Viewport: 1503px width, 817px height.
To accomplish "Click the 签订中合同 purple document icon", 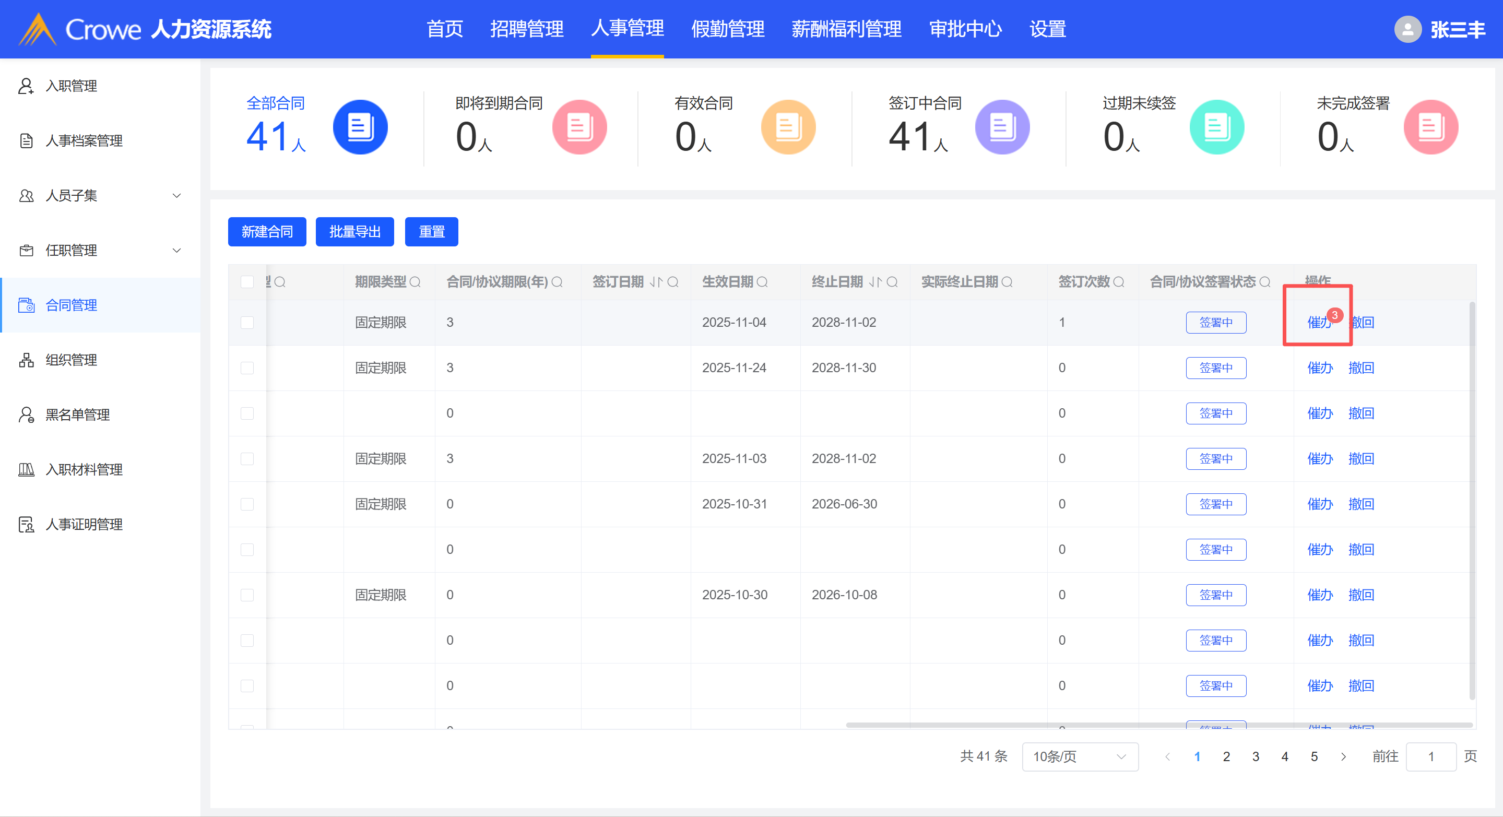I will [x=1002, y=127].
